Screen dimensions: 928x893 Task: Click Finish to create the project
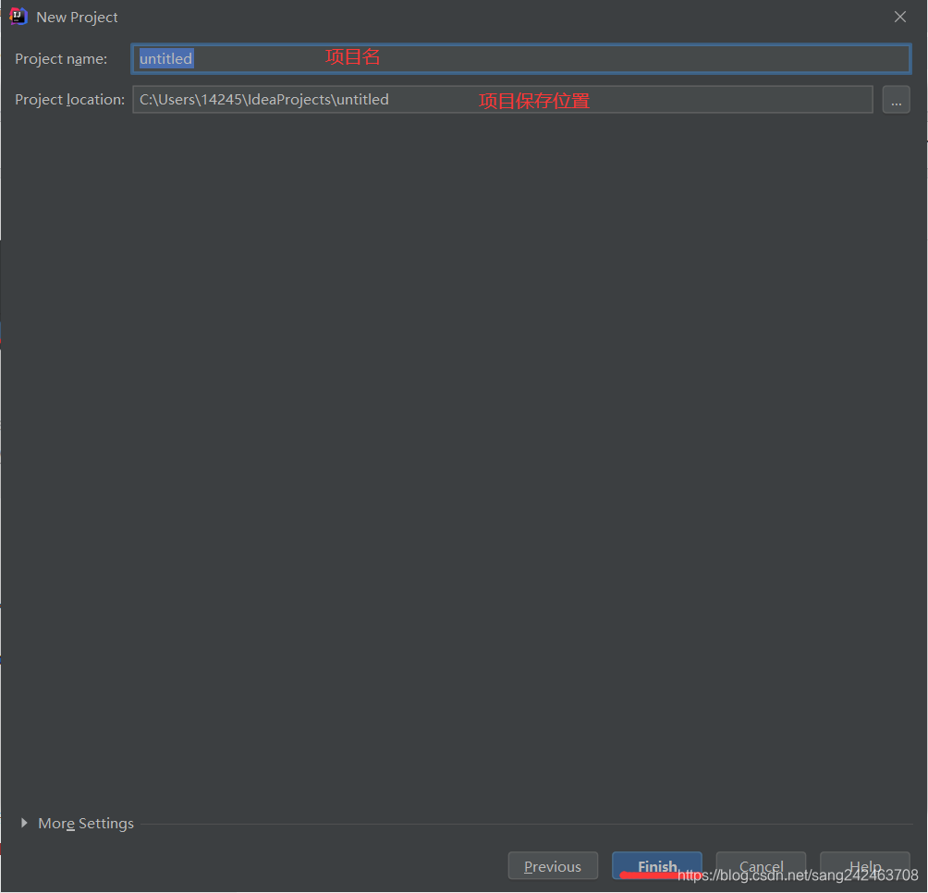point(657,866)
